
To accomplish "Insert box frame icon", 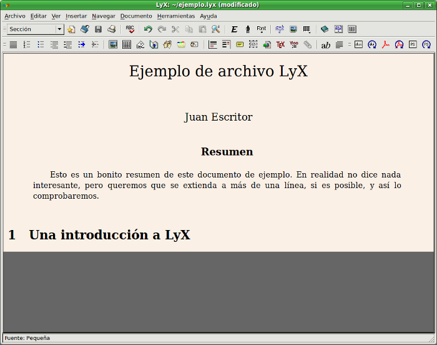I will coord(253,44).
